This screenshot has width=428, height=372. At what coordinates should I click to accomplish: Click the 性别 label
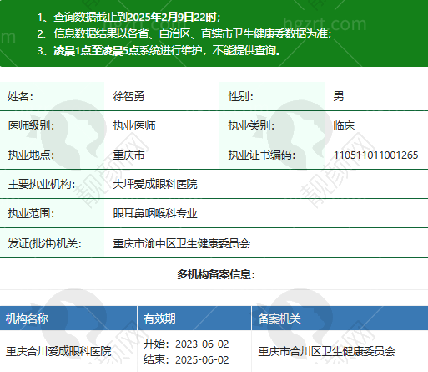(x=241, y=96)
